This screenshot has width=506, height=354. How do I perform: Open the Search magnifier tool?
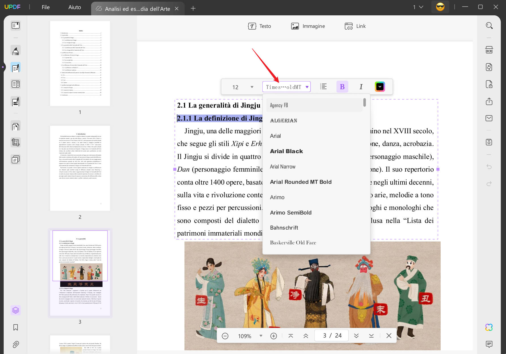point(489,26)
